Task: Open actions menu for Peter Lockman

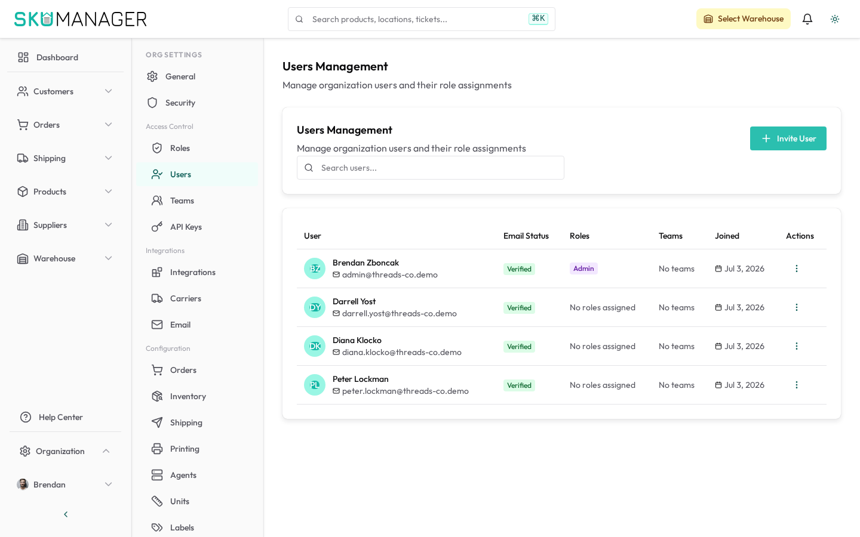Action: tap(797, 385)
